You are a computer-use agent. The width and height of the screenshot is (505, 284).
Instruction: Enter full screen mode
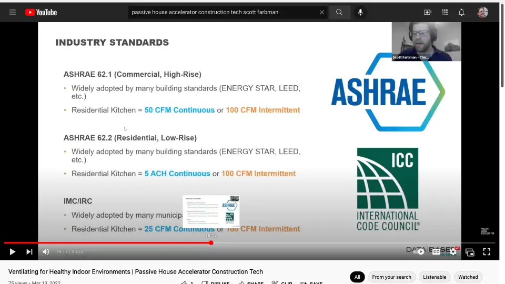487,252
